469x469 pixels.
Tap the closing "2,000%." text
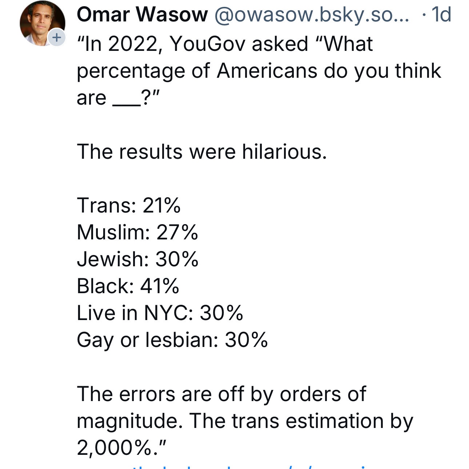click(x=121, y=448)
